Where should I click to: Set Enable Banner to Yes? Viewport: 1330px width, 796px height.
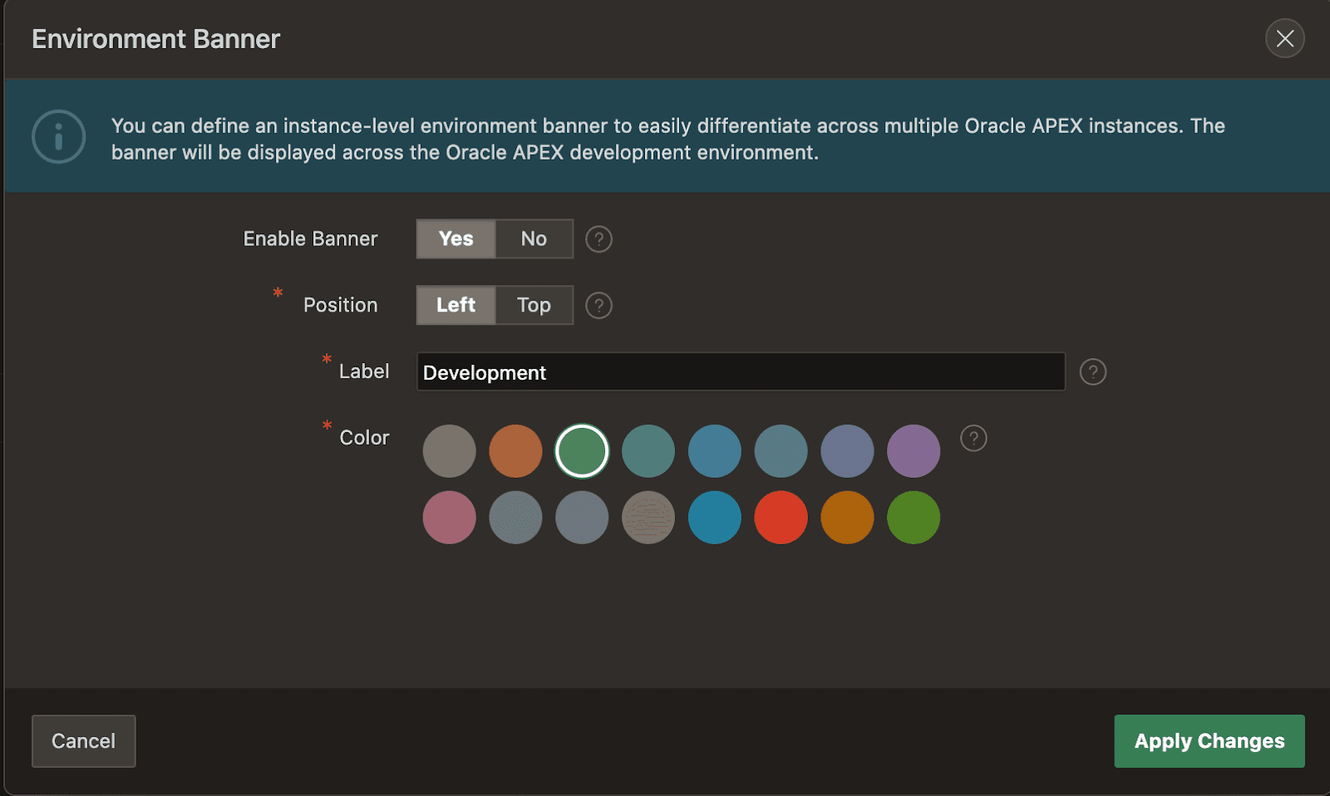pyautogui.click(x=456, y=239)
